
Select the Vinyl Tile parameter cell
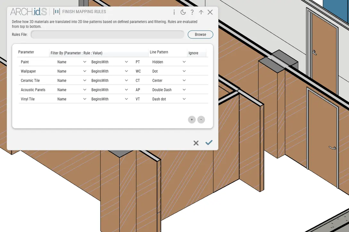pyautogui.click(x=28, y=99)
